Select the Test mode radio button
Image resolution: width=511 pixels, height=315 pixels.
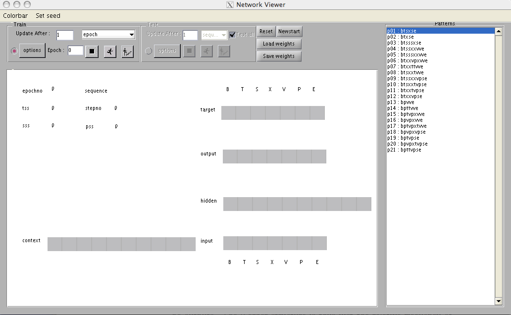pos(149,51)
